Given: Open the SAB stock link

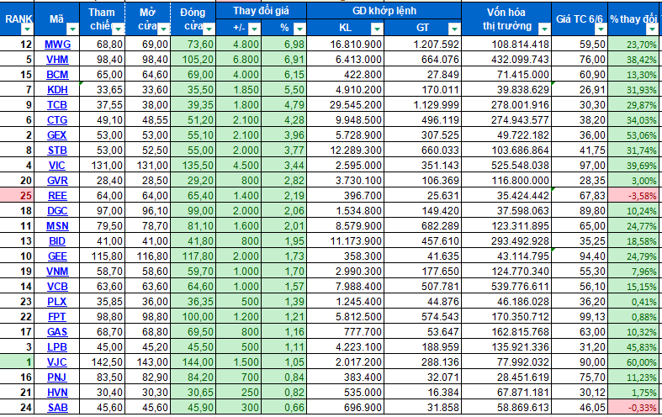Looking at the screenshot, I should pos(57,408).
